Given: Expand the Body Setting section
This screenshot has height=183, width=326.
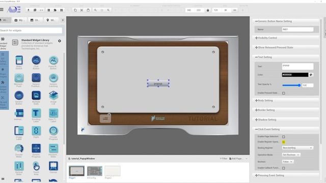Looking at the screenshot, I should pos(286,101).
